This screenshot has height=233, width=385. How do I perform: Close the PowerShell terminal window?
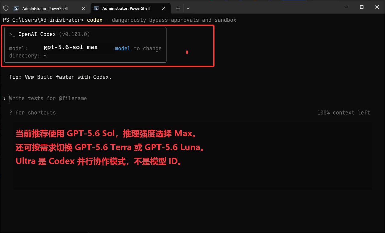click(x=377, y=7)
